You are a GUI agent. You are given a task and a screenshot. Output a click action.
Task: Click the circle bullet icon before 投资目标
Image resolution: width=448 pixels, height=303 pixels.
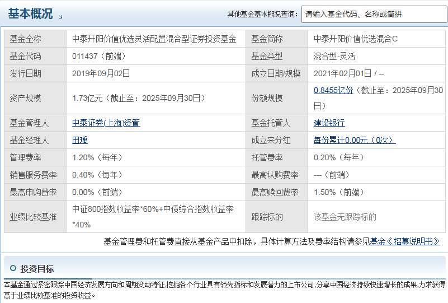tap(13, 268)
